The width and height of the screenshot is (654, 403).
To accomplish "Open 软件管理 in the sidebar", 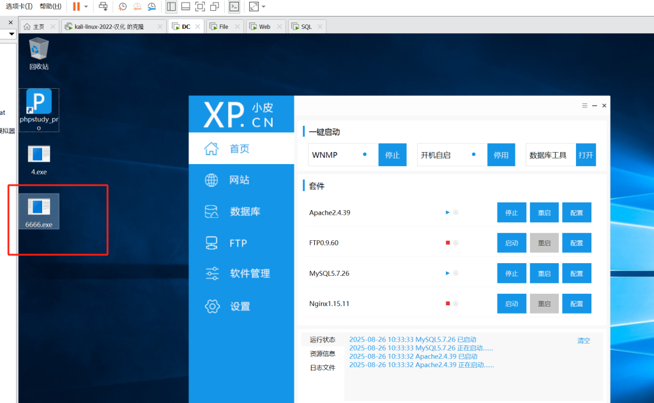I will [241, 274].
